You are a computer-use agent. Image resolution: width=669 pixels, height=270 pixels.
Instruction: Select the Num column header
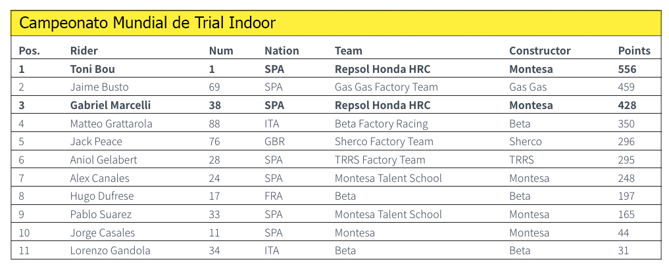(x=220, y=51)
